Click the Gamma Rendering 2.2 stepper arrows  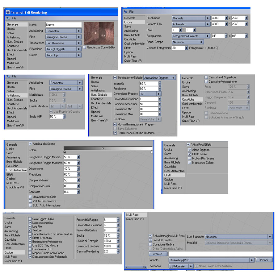click(x=118, y=251)
